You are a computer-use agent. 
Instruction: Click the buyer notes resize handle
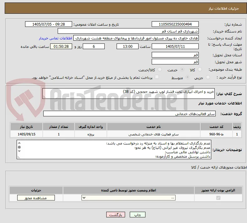pos(18,157)
